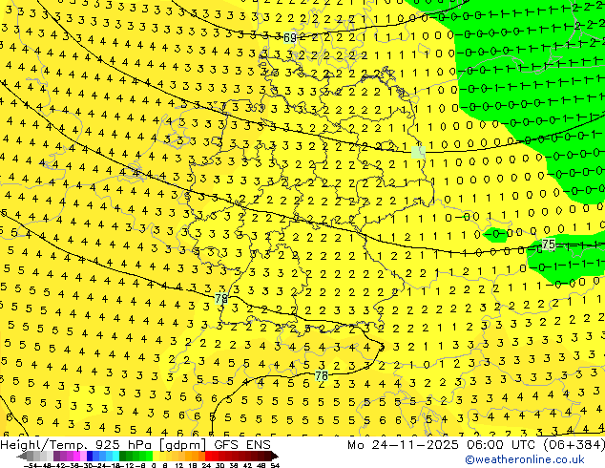This screenshot has height=468, width=605.
Task: Pick the orange legend swatch
Action: [x=201, y=456]
